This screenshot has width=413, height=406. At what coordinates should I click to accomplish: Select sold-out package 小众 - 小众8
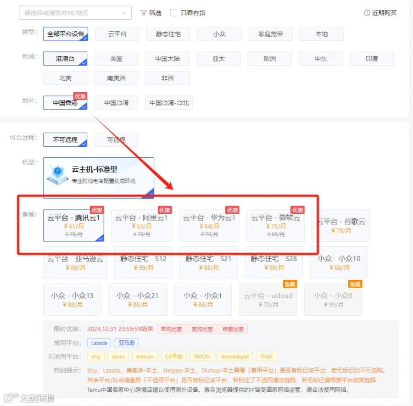[333, 300]
